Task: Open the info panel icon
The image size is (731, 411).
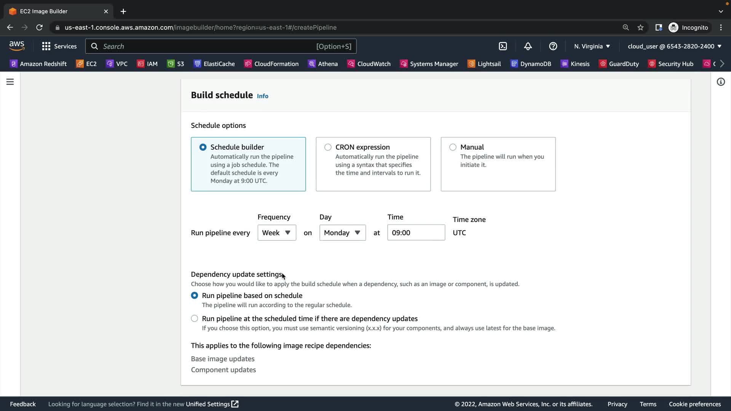Action: click(720, 82)
